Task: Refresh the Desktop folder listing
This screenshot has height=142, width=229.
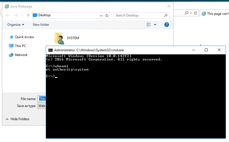Action: 107,15
